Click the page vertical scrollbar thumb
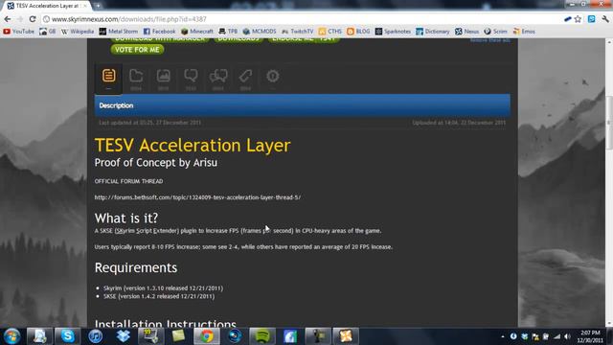Screen dimensions: 613x345 (x=609, y=122)
